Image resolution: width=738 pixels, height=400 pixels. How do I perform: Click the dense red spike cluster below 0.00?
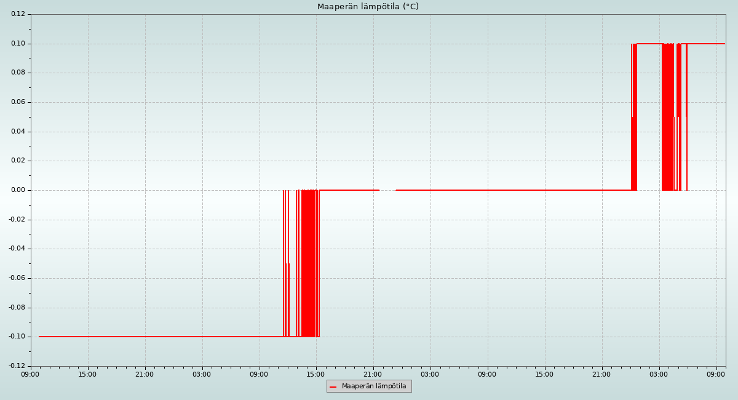309,265
